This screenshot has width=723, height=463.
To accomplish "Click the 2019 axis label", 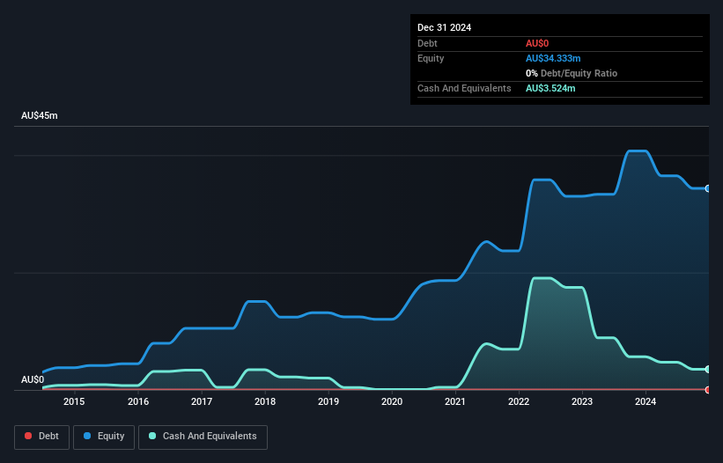I will coord(328,401).
